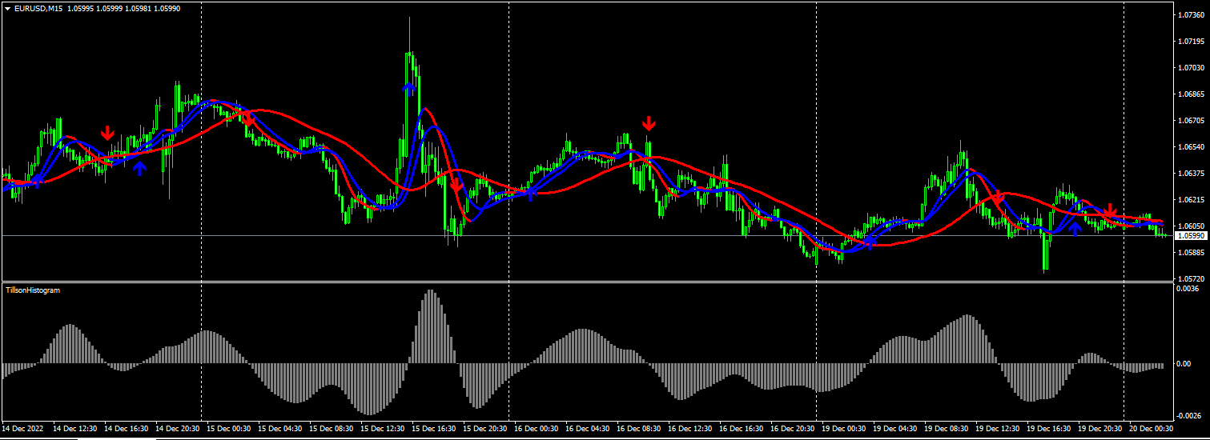Click the -0.0026 histogram scale value
The image size is (1210, 440).
[1188, 416]
